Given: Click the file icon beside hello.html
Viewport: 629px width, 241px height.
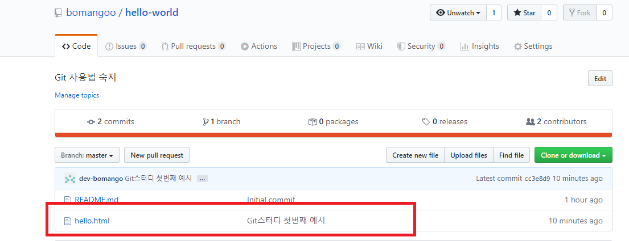Looking at the screenshot, I should point(67,221).
